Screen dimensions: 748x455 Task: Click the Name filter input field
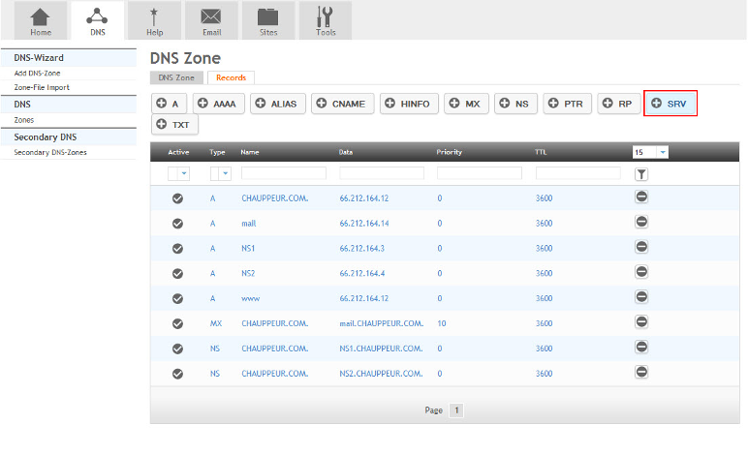284,173
